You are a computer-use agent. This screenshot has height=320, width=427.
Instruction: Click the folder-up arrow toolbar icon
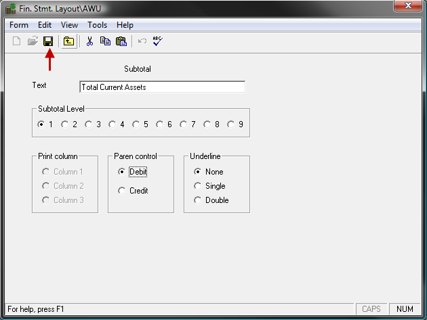pos(68,41)
